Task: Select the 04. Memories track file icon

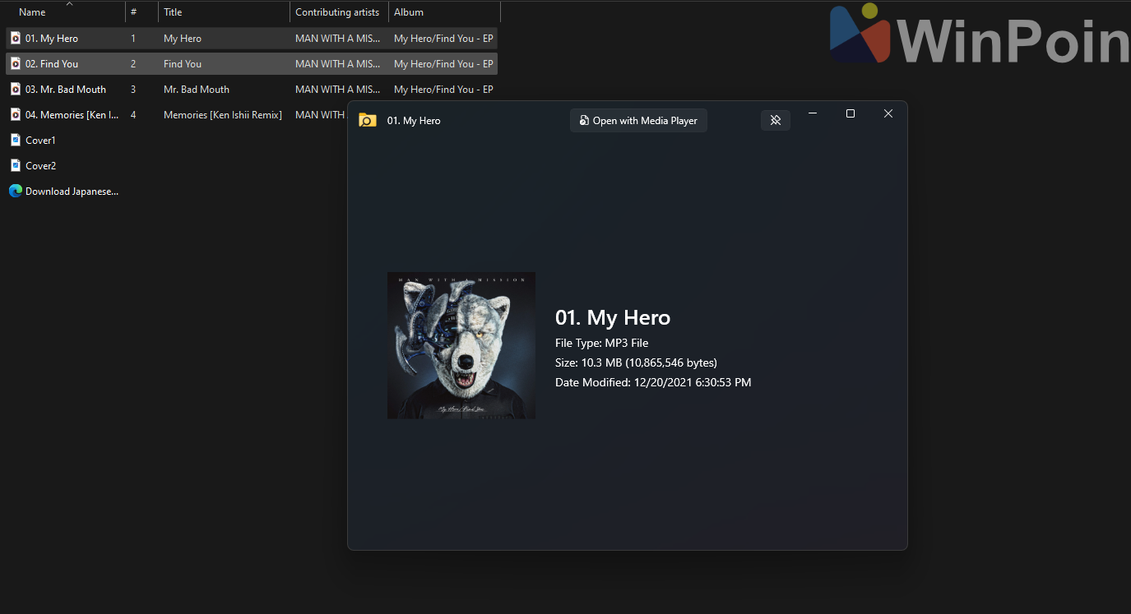Action: [16, 115]
